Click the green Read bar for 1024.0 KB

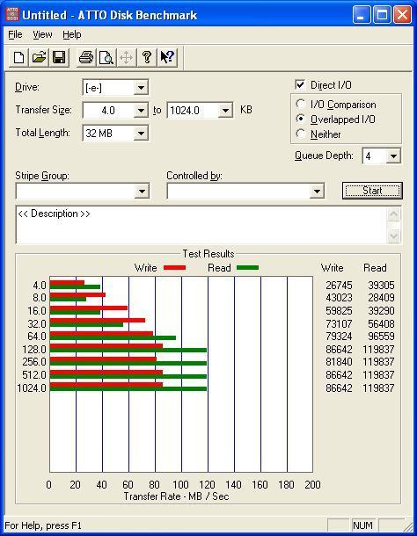tap(128, 389)
